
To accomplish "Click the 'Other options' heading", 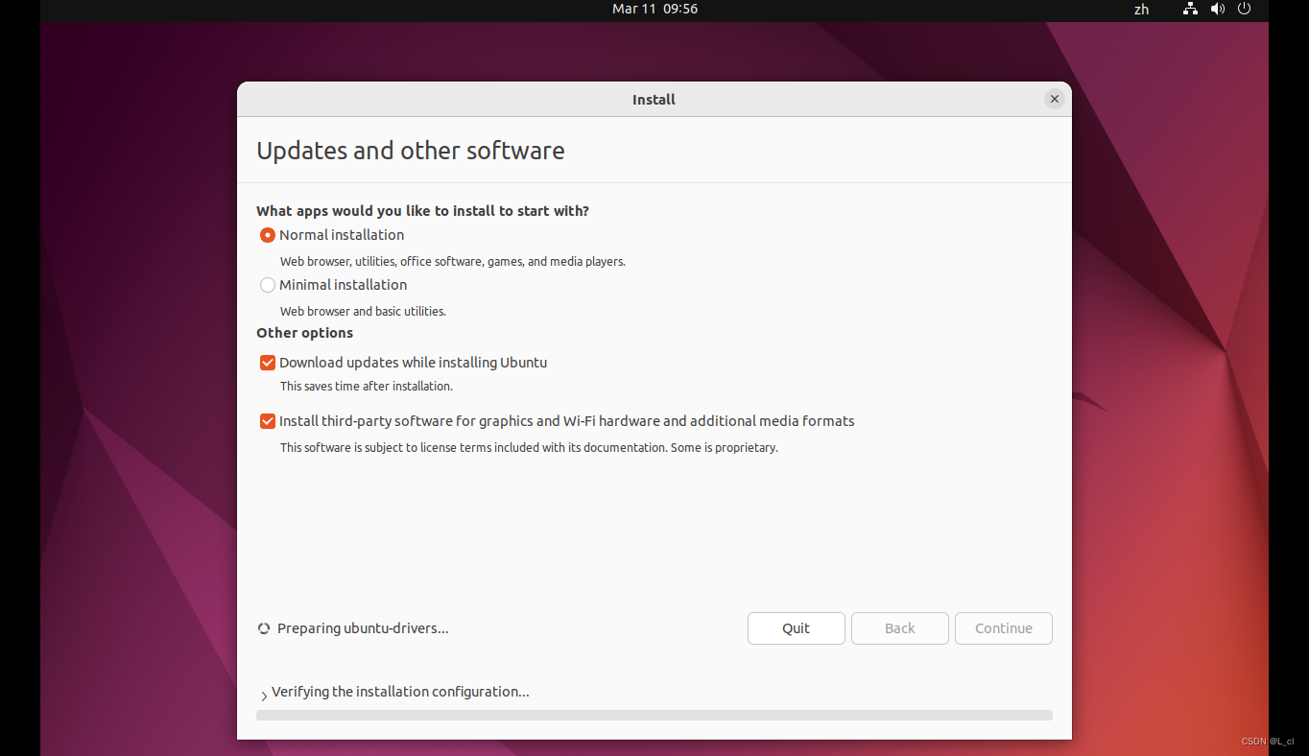I will coord(304,333).
